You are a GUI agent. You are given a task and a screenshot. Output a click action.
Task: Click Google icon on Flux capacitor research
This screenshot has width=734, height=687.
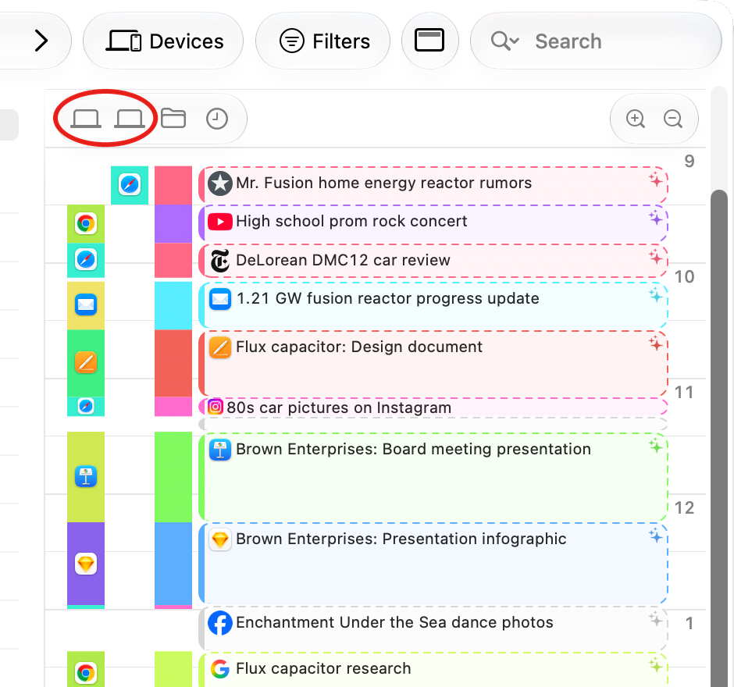[220, 669]
